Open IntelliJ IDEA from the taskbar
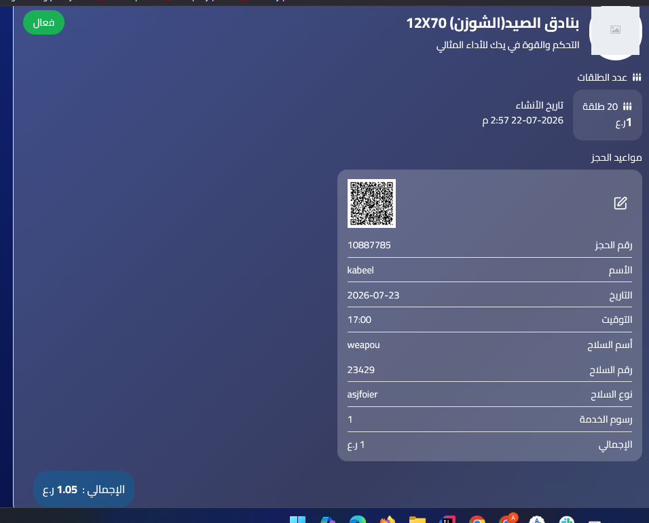649x523 pixels. pyautogui.click(x=447, y=520)
